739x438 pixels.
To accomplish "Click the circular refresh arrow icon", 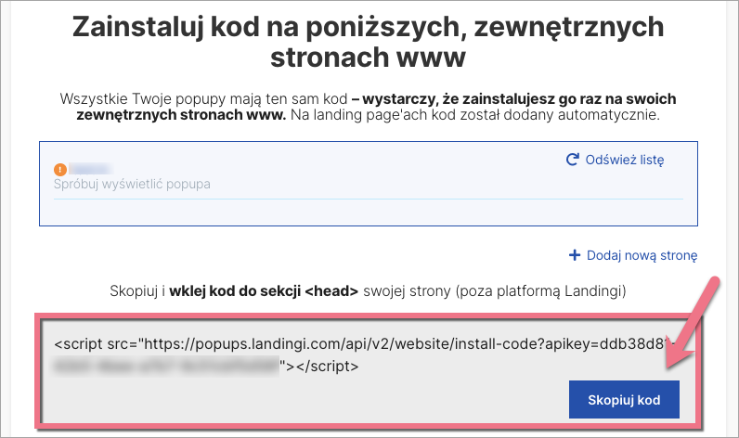I will (x=573, y=160).
